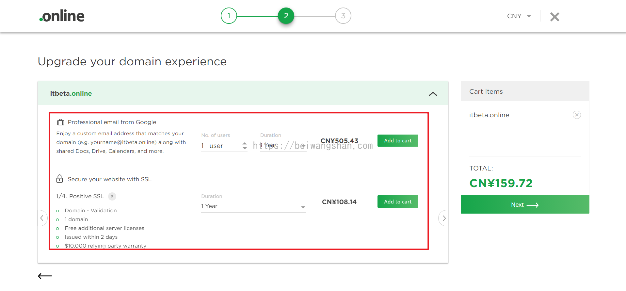Open the CNY currency dropdown
This screenshot has height=291, width=626.
click(x=519, y=16)
